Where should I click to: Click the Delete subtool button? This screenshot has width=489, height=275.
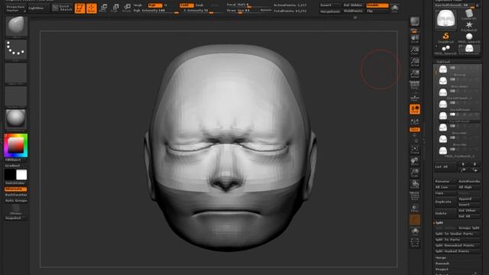pyautogui.click(x=445, y=213)
